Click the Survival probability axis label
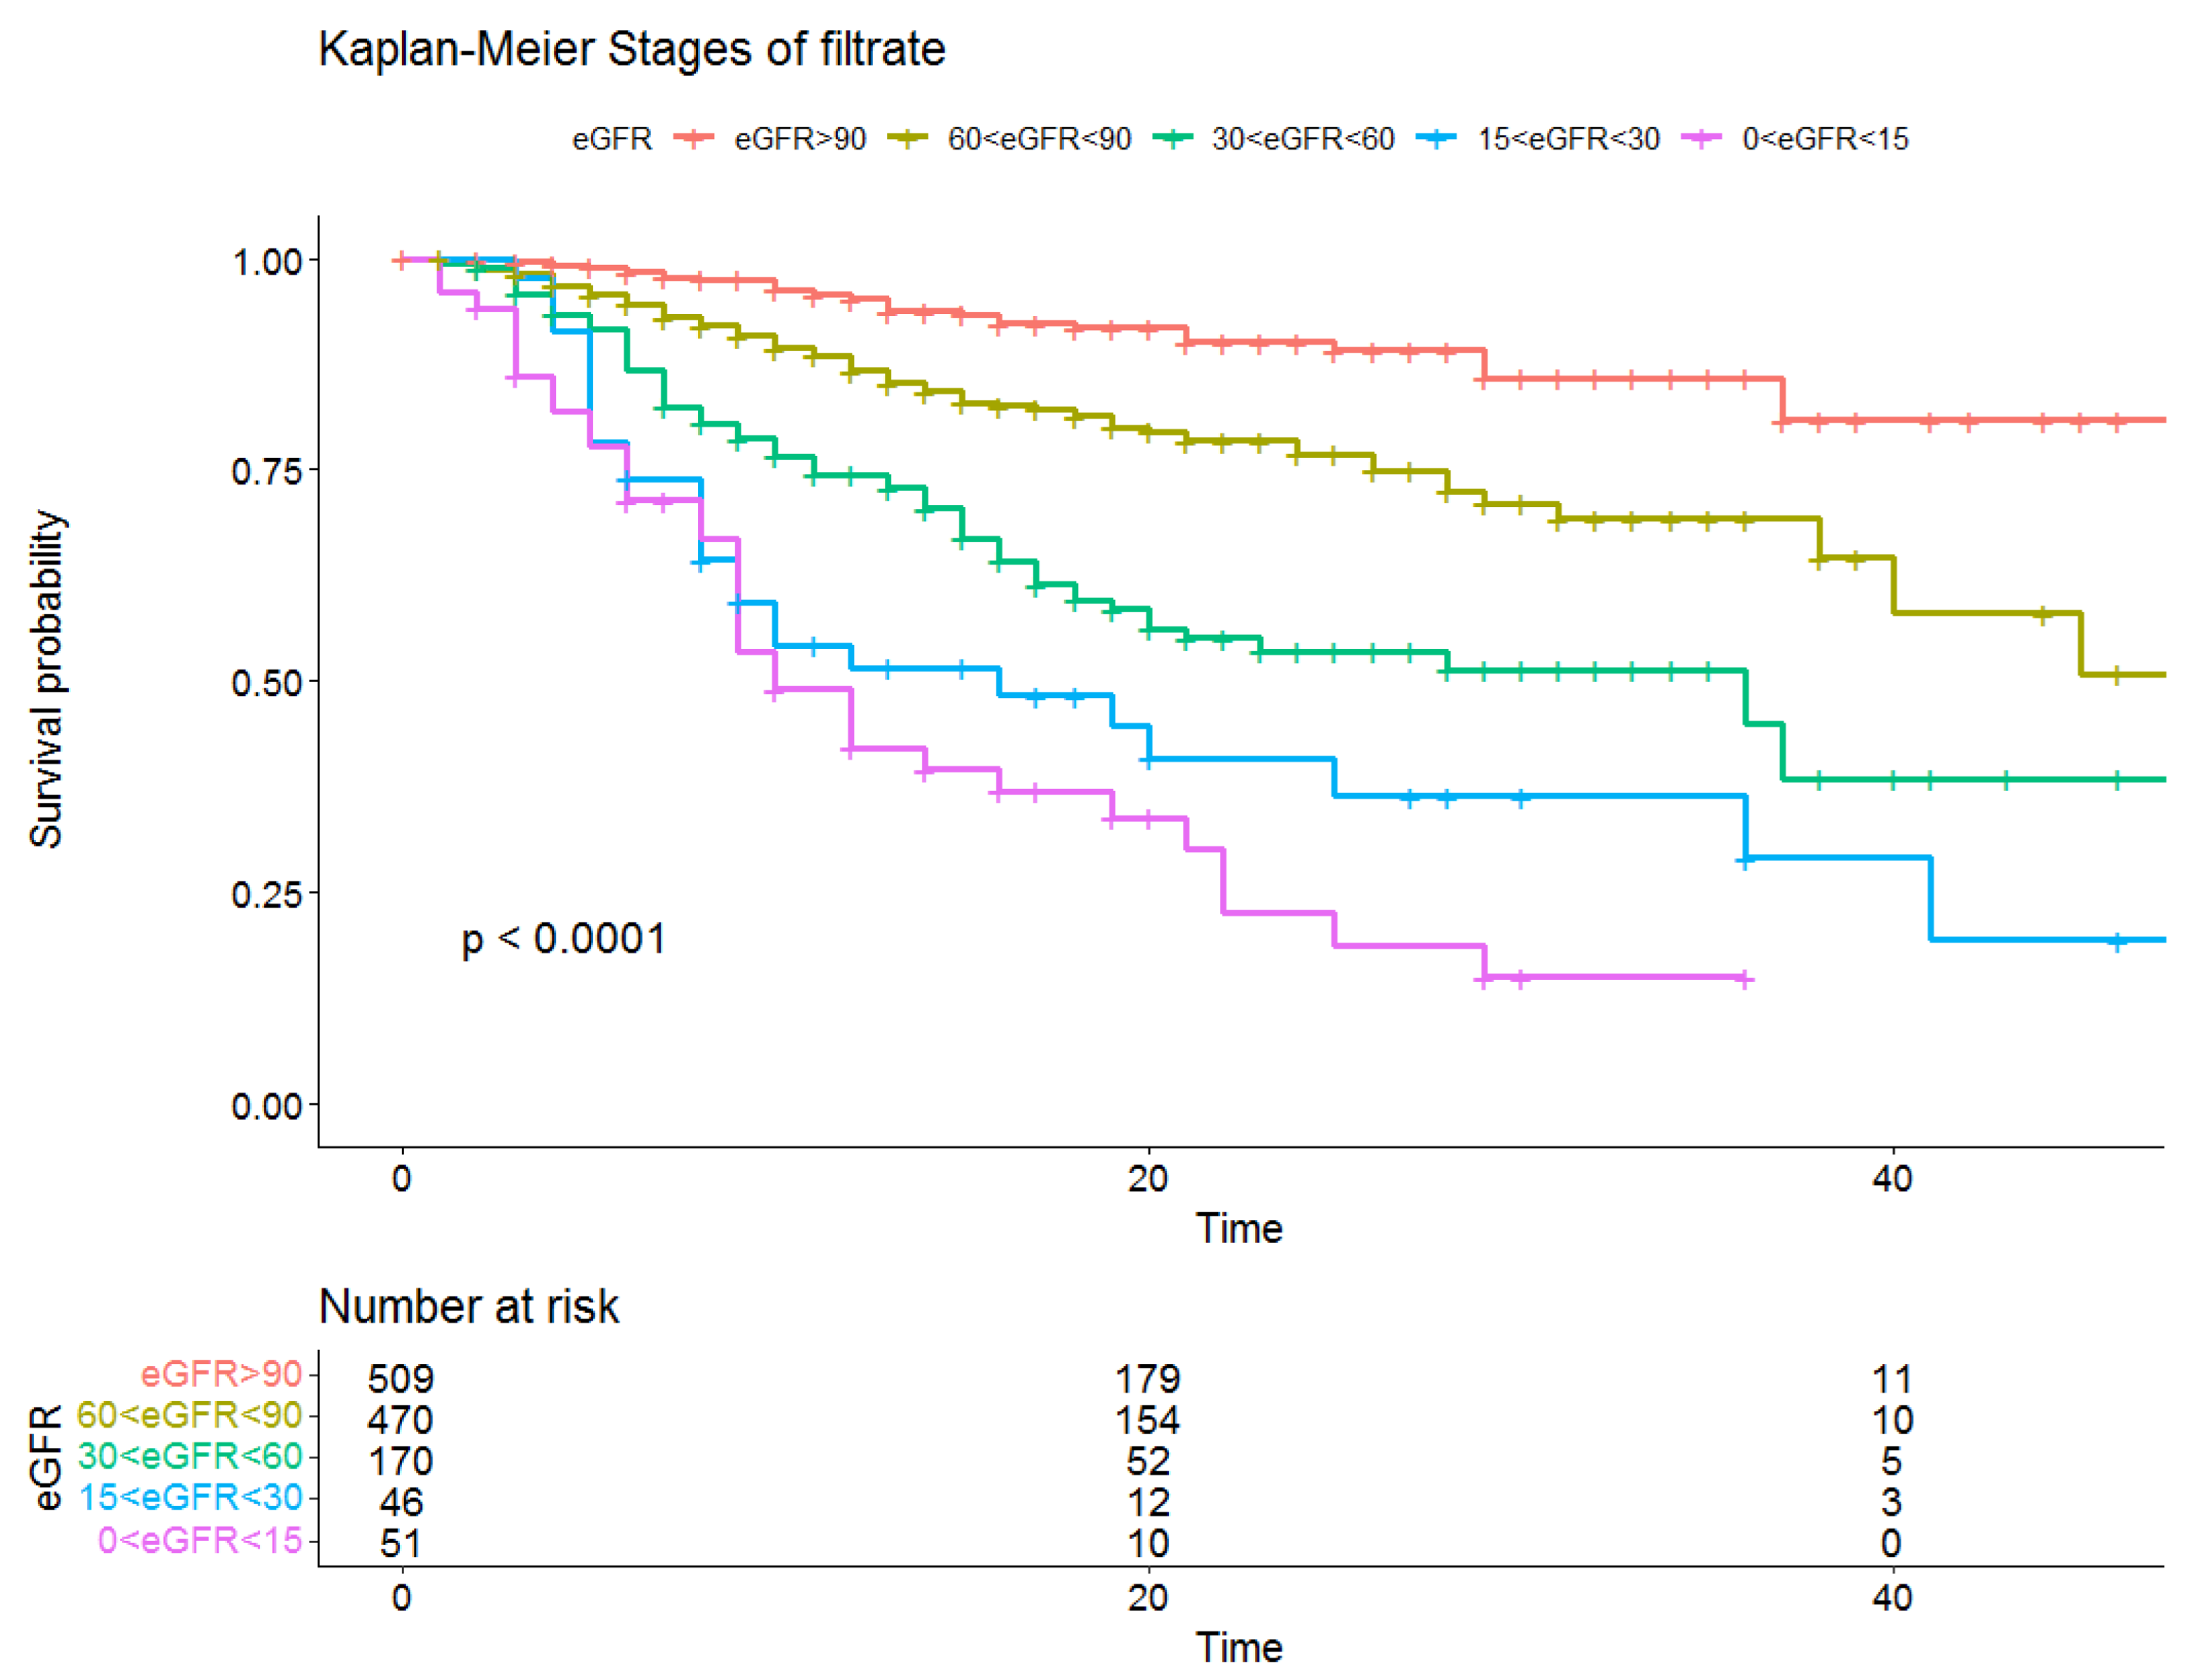2197x1680 pixels. pos(46,680)
